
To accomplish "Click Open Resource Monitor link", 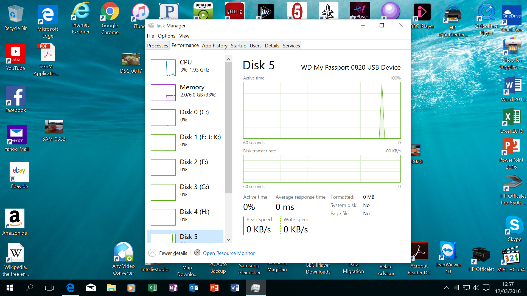I will [x=229, y=253].
